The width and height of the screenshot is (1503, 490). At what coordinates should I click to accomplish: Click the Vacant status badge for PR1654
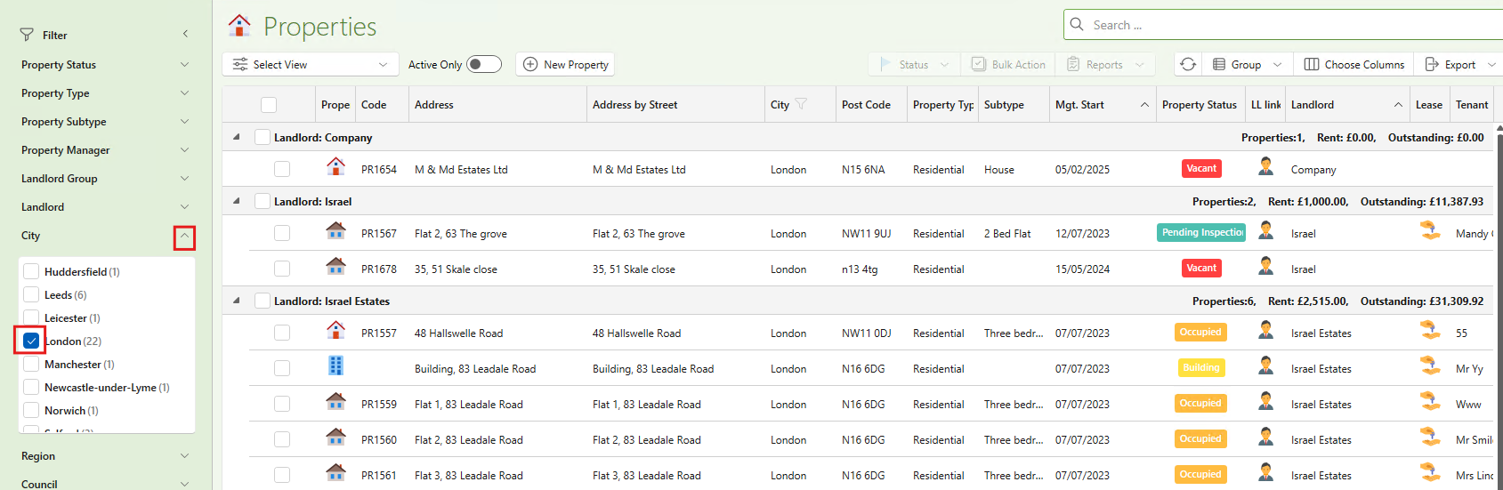pyautogui.click(x=1200, y=168)
